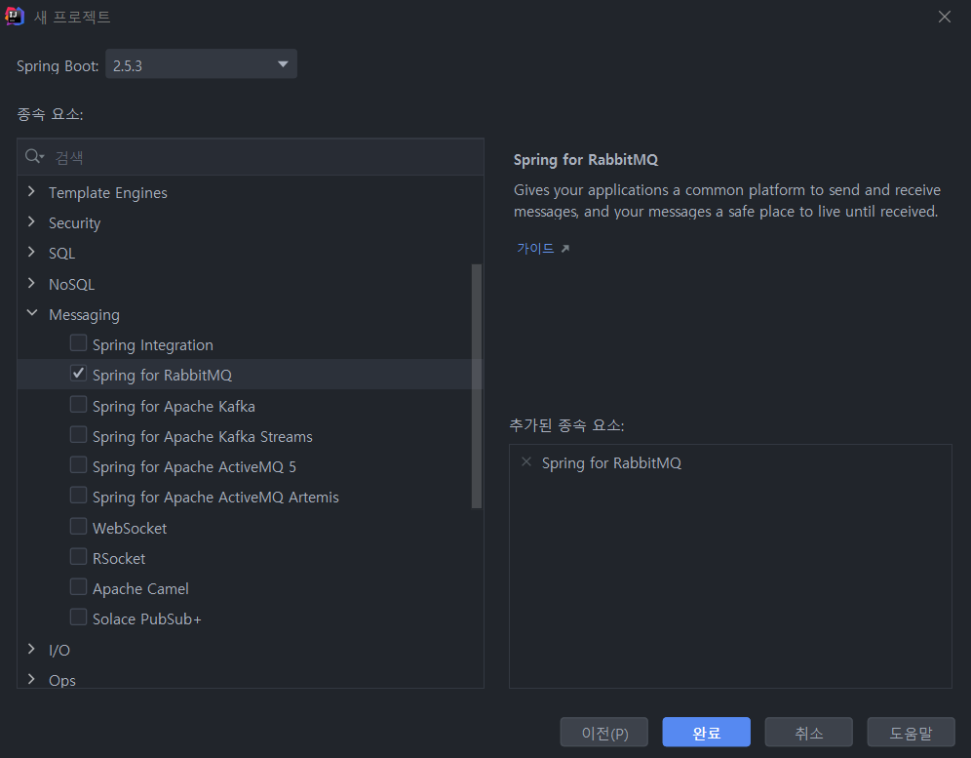Viewport: 971px width, 758px height.
Task: Click Spring for RabbitMQ in added dependencies
Action: coord(611,463)
